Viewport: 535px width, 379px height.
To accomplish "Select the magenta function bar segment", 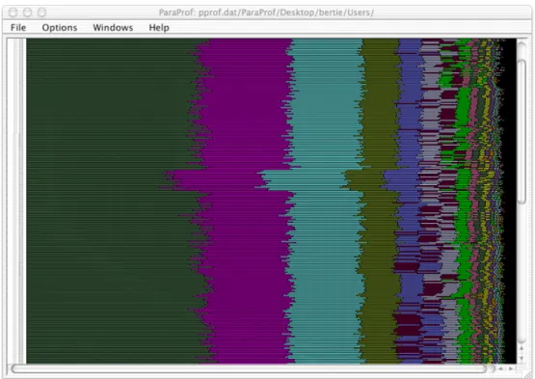I will click(x=246, y=202).
